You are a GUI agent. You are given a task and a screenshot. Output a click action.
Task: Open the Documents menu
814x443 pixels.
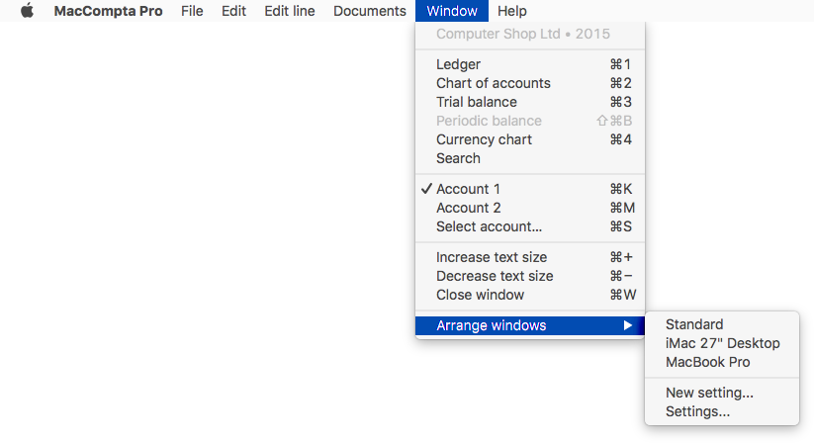pos(370,11)
